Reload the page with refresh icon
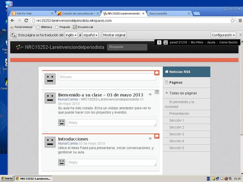243x182 pixels. [x=26, y=20]
